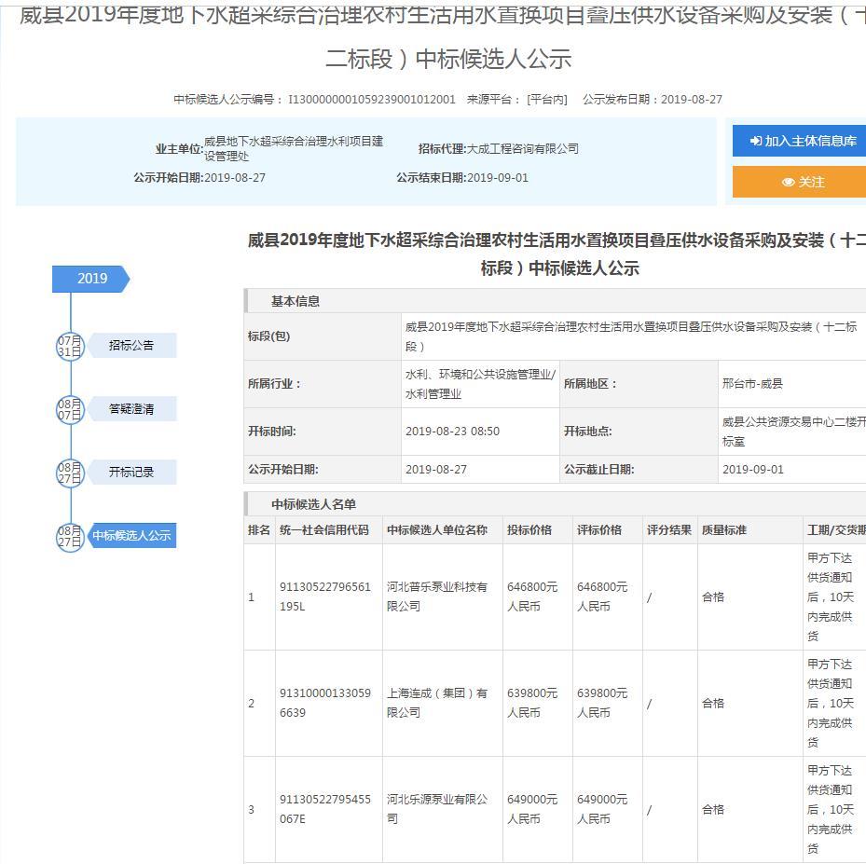Select candidate 河北普乐泵业科技有限公司
This screenshot has width=866, height=864.
coord(436,597)
